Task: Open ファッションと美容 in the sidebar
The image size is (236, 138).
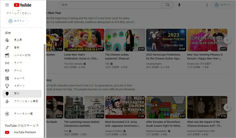Action: 22,101
